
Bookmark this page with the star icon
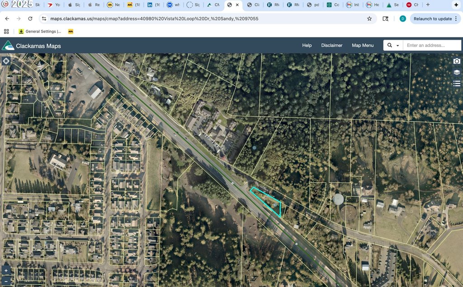coord(369,19)
